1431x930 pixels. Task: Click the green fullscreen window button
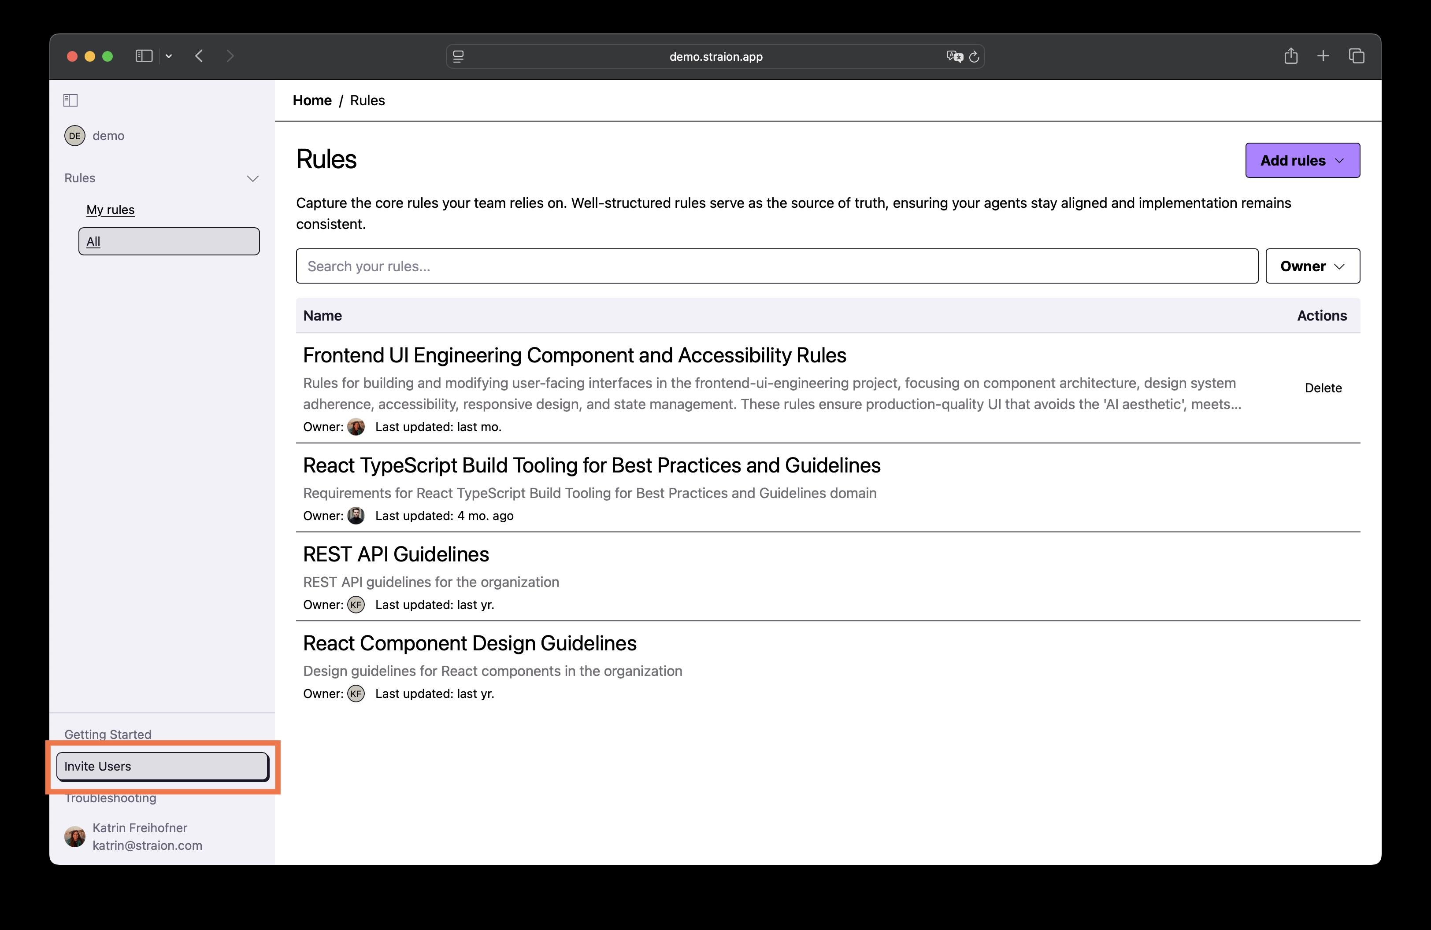(108, 56)
